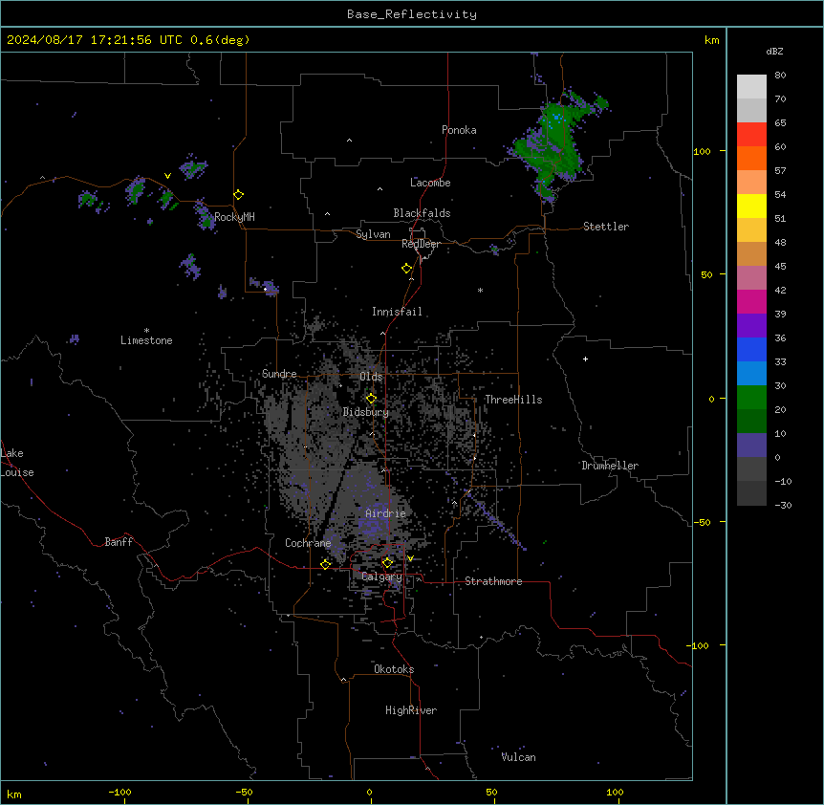Select the 57 value in dBZ legend
Screen dimensions: 824x805
pyautogui.click(x=780, y=171)
